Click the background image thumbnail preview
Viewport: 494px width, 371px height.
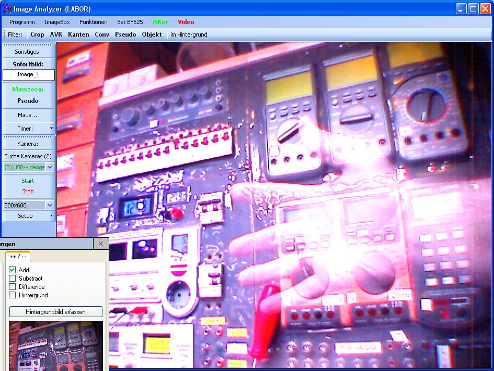pos(56,346)
